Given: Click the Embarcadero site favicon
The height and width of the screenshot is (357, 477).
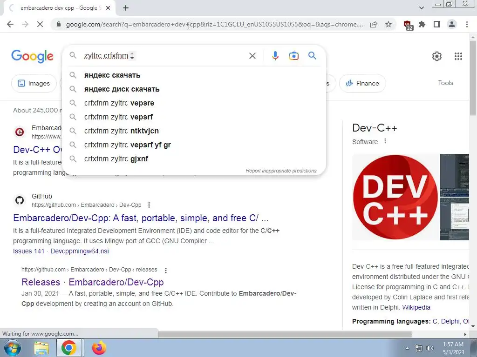Looking at the screenshot, I should click(x=20, y=132).
